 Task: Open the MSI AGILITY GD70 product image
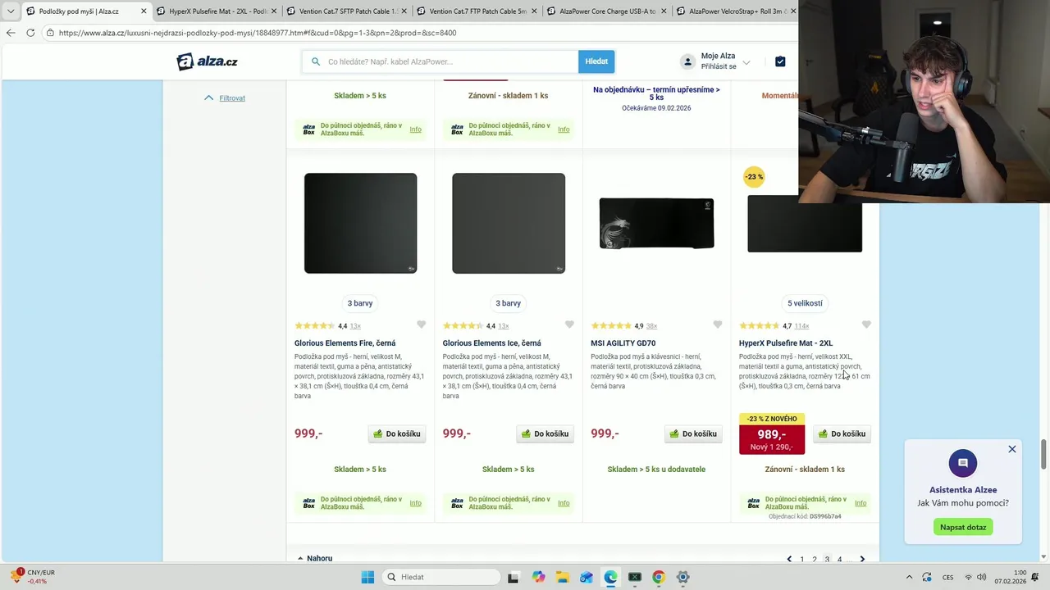656,223
